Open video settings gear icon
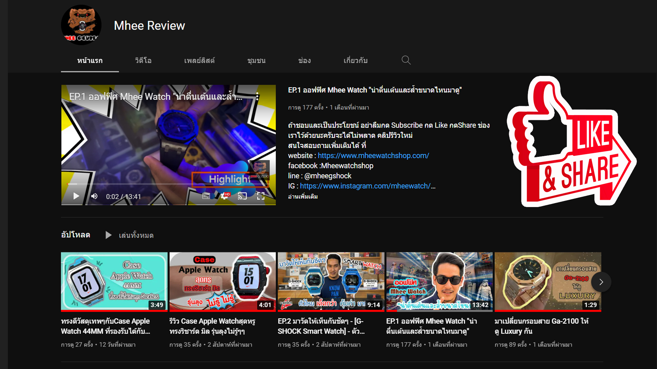This screenshot has width=657, height=369. pyautogui.click(x=225, y=196)
